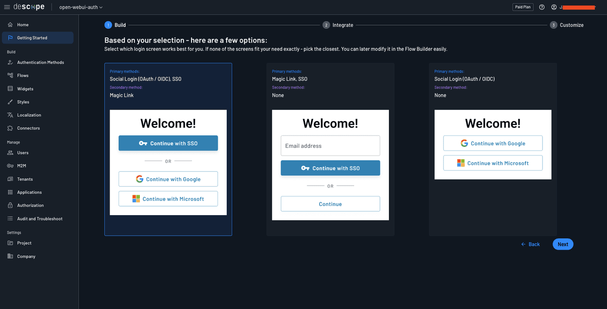Select the Home icon in sidebar
The height and width of the screenshot is (309, 607).
click(x=10, y=24)
